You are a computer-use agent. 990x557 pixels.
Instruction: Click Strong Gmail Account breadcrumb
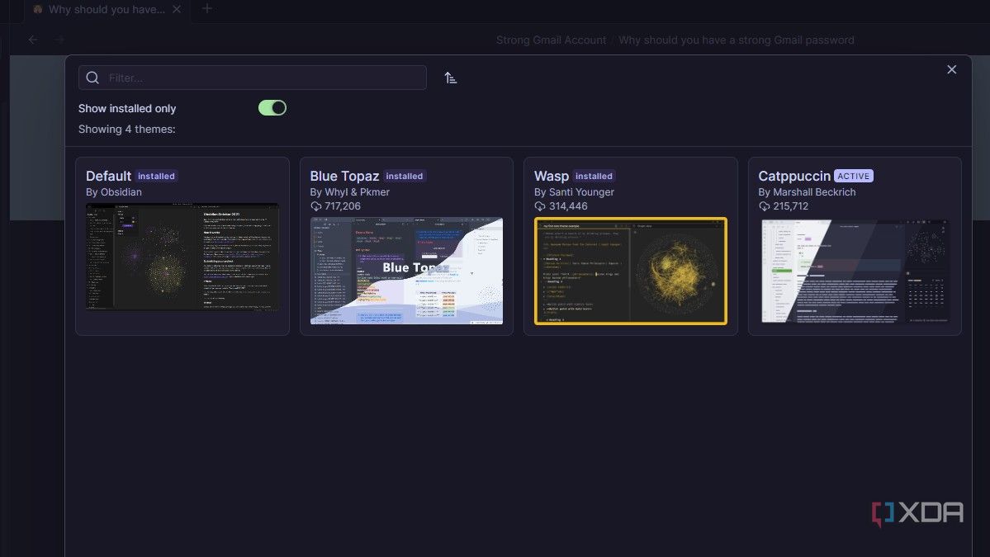552,40
